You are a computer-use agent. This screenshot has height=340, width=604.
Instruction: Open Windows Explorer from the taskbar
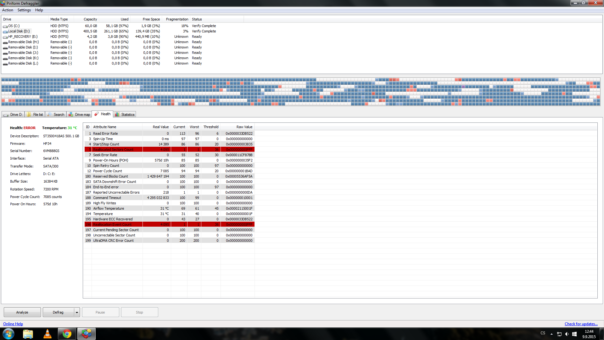[x=28, y=334]
